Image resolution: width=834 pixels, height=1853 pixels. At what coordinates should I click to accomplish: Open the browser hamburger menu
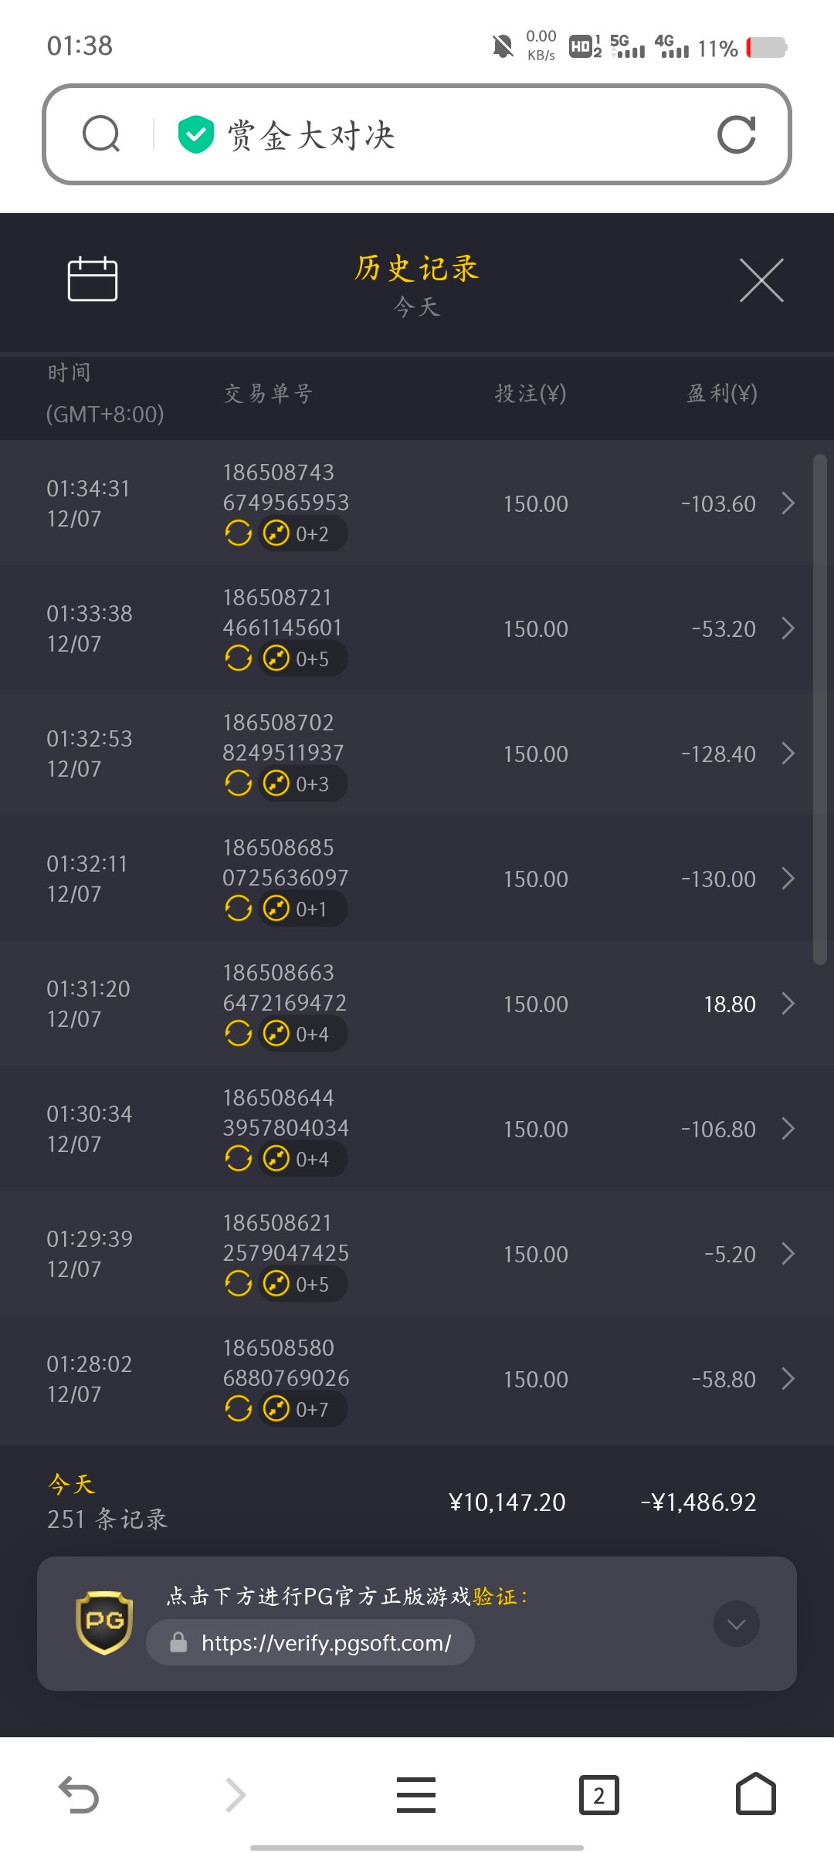416,1794
